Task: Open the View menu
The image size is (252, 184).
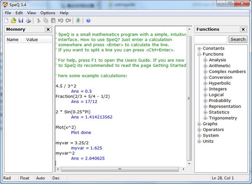Action: click(31, 13)
